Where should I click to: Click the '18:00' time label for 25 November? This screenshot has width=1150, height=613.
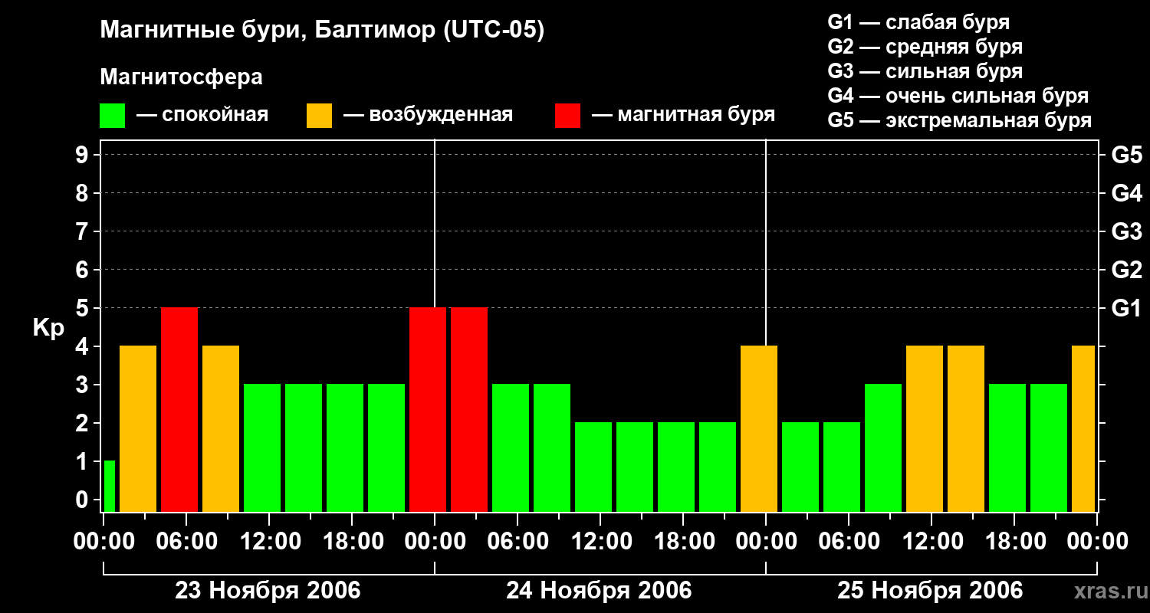coord(1014,542)
